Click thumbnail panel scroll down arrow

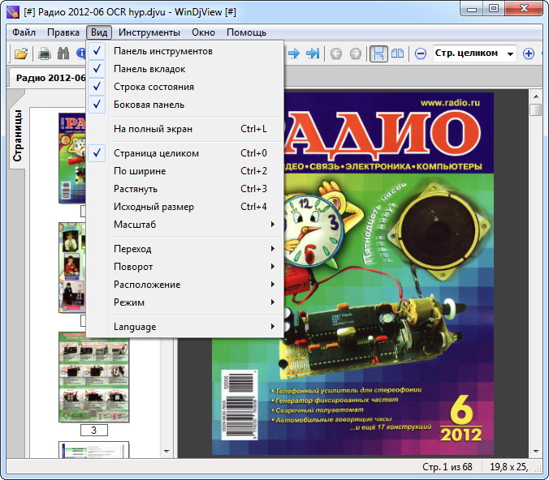point(166,452)
